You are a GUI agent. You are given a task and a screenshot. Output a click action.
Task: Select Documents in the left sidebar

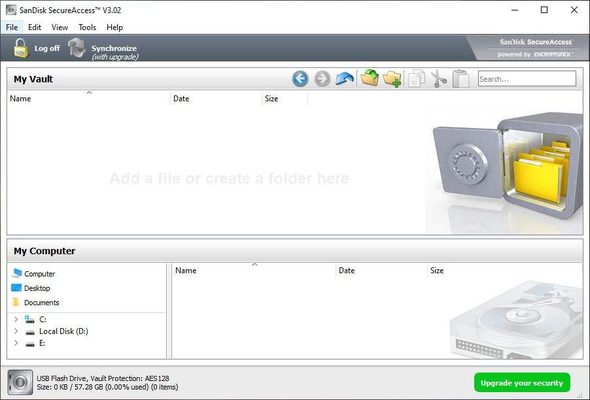[x=43, y=303]
